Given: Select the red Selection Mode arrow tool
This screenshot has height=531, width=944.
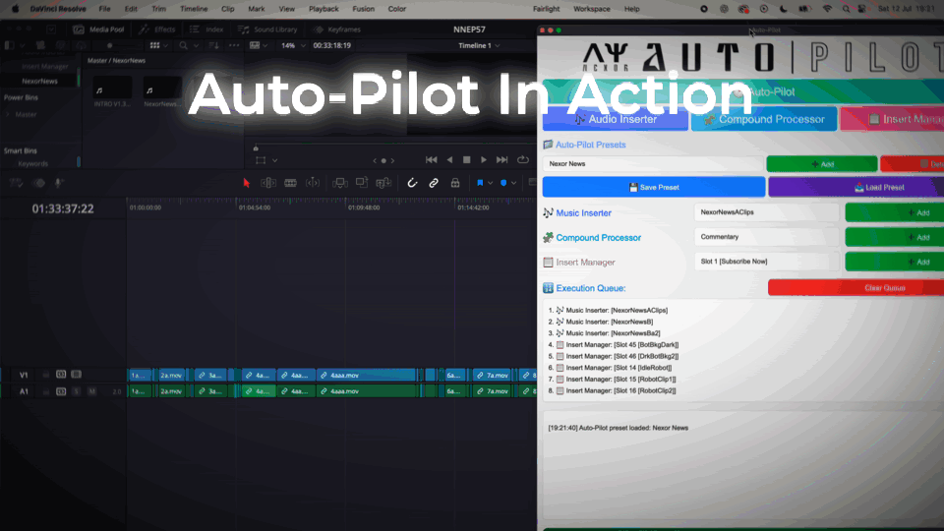Looking at the screenshot, I should click(x=246, y=183).
